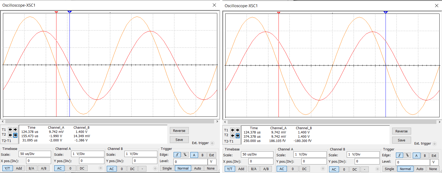Image resolution: width=442 pixels, height=173 pixels.
Task: Click Save button in left oscilloscope
Action: click(179, 140)
